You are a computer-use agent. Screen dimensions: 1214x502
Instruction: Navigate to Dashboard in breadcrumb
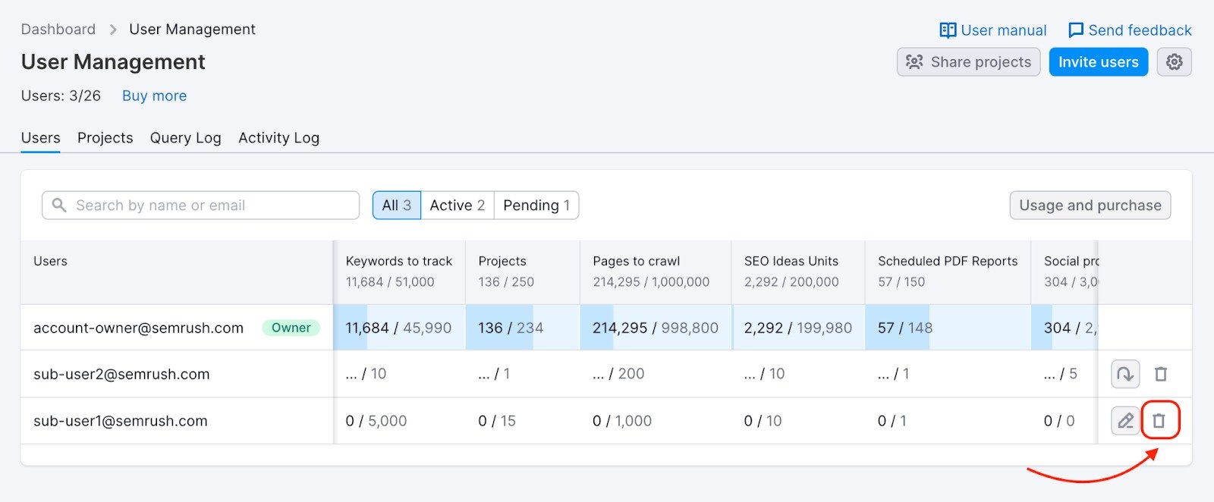58,30
